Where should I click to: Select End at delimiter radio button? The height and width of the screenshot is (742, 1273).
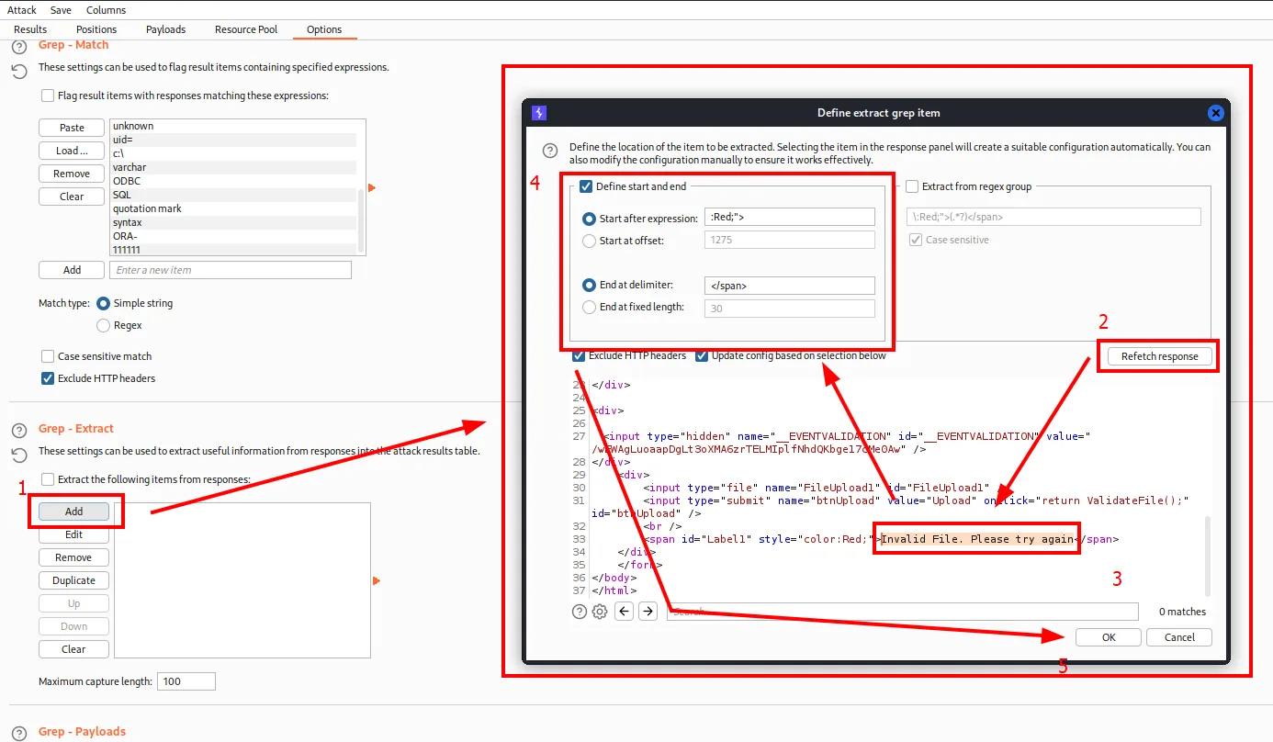point(590,285)
